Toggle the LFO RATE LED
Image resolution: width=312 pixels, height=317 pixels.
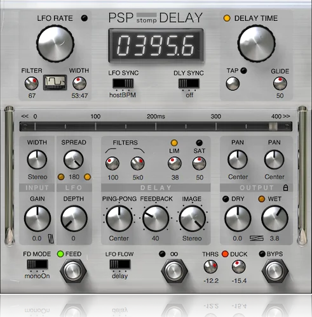pos(85,18)
